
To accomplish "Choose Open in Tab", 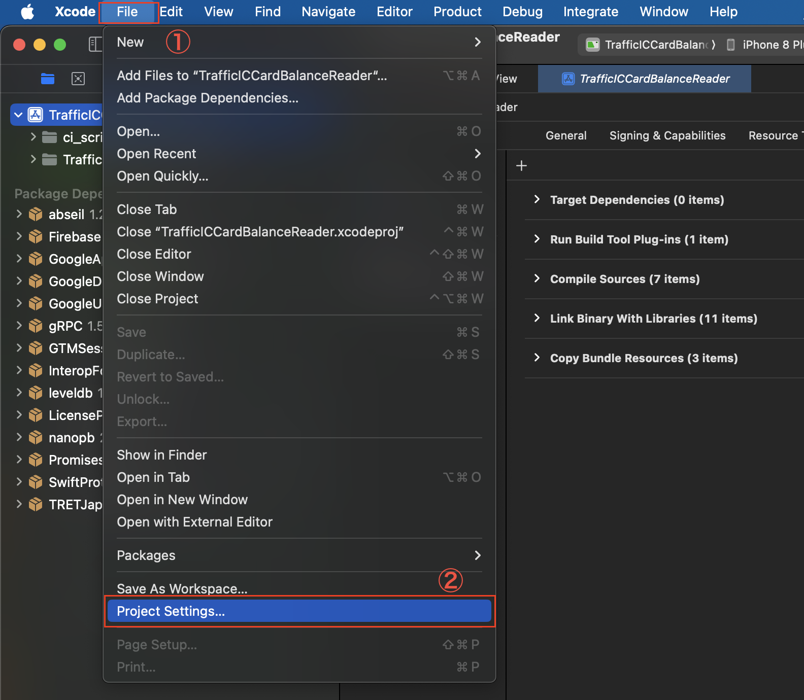I will (299, 477).
